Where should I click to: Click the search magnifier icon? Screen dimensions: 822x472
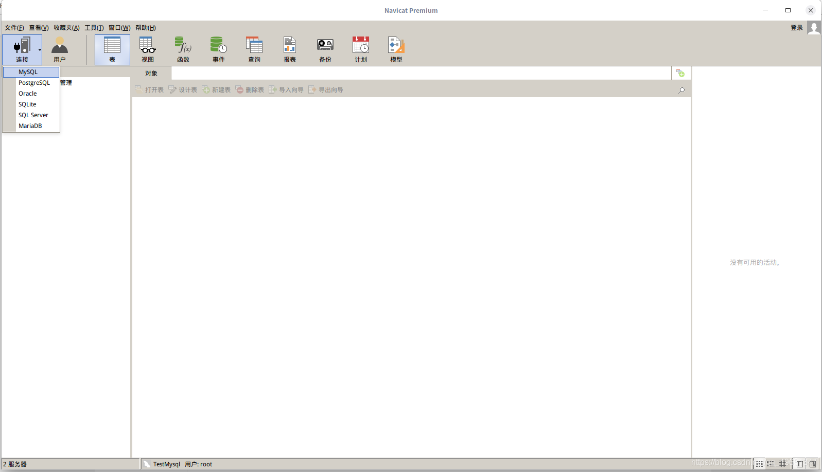tap(681, 90)
